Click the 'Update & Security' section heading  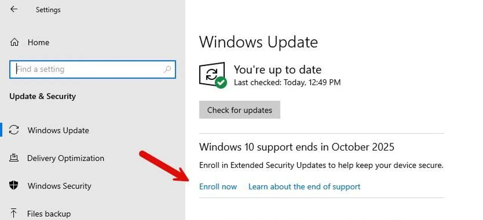(x=43, y=96)
